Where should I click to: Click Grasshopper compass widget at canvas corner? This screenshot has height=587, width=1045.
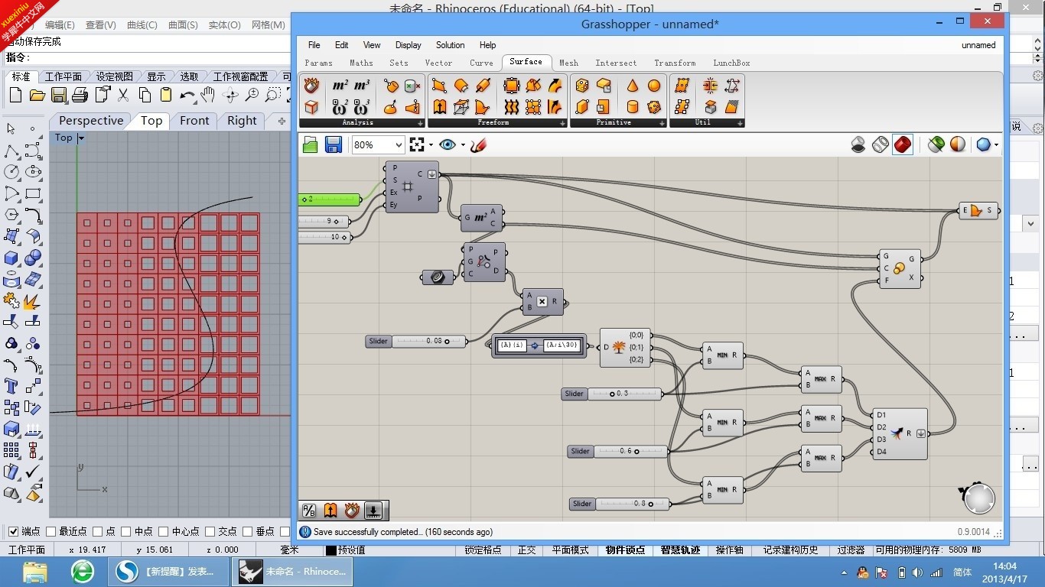point(978,498)
